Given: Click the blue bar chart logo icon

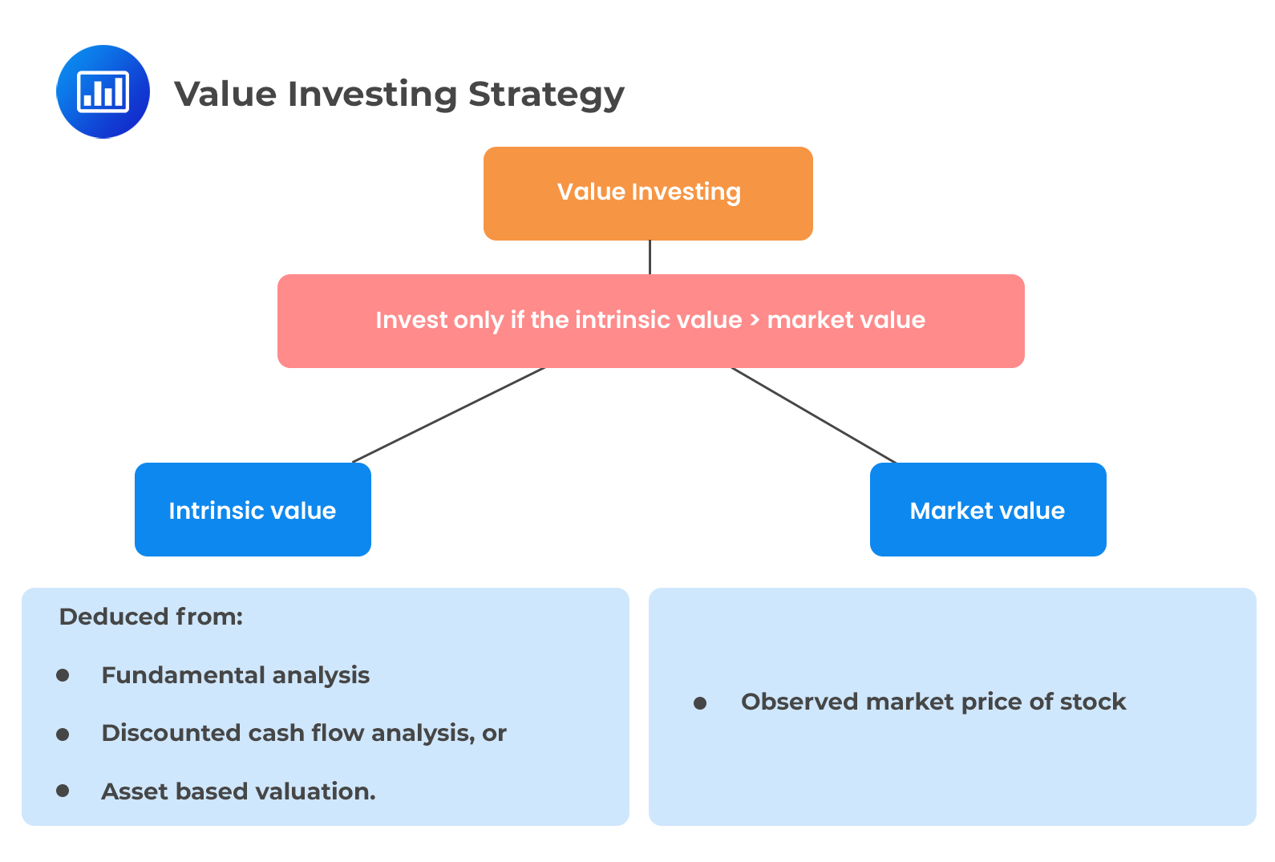Looking at the screenshot, I should [103, 91].
